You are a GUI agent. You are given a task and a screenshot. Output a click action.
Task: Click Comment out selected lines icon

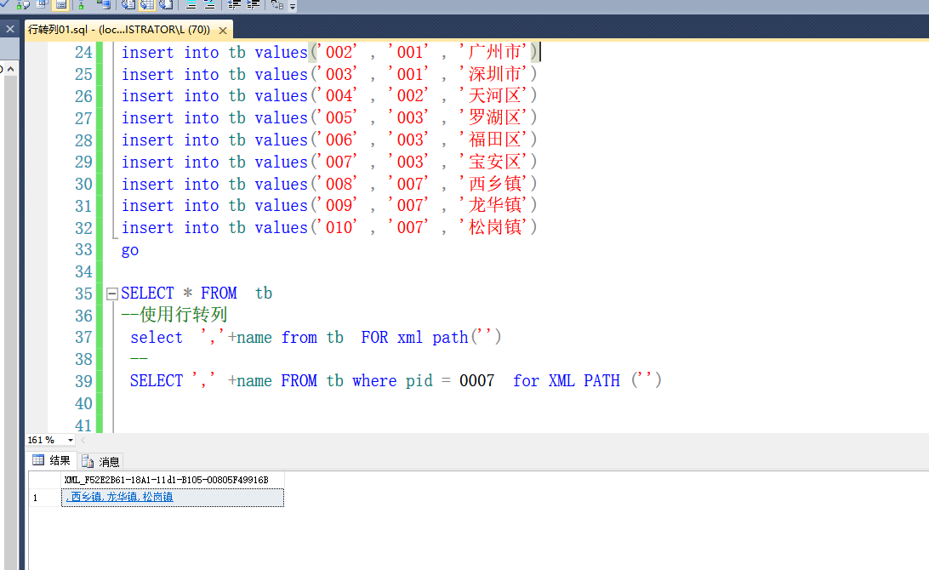tap(191, 4)
